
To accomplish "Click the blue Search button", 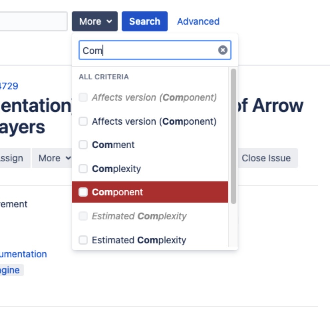I will tap(144, 21).
